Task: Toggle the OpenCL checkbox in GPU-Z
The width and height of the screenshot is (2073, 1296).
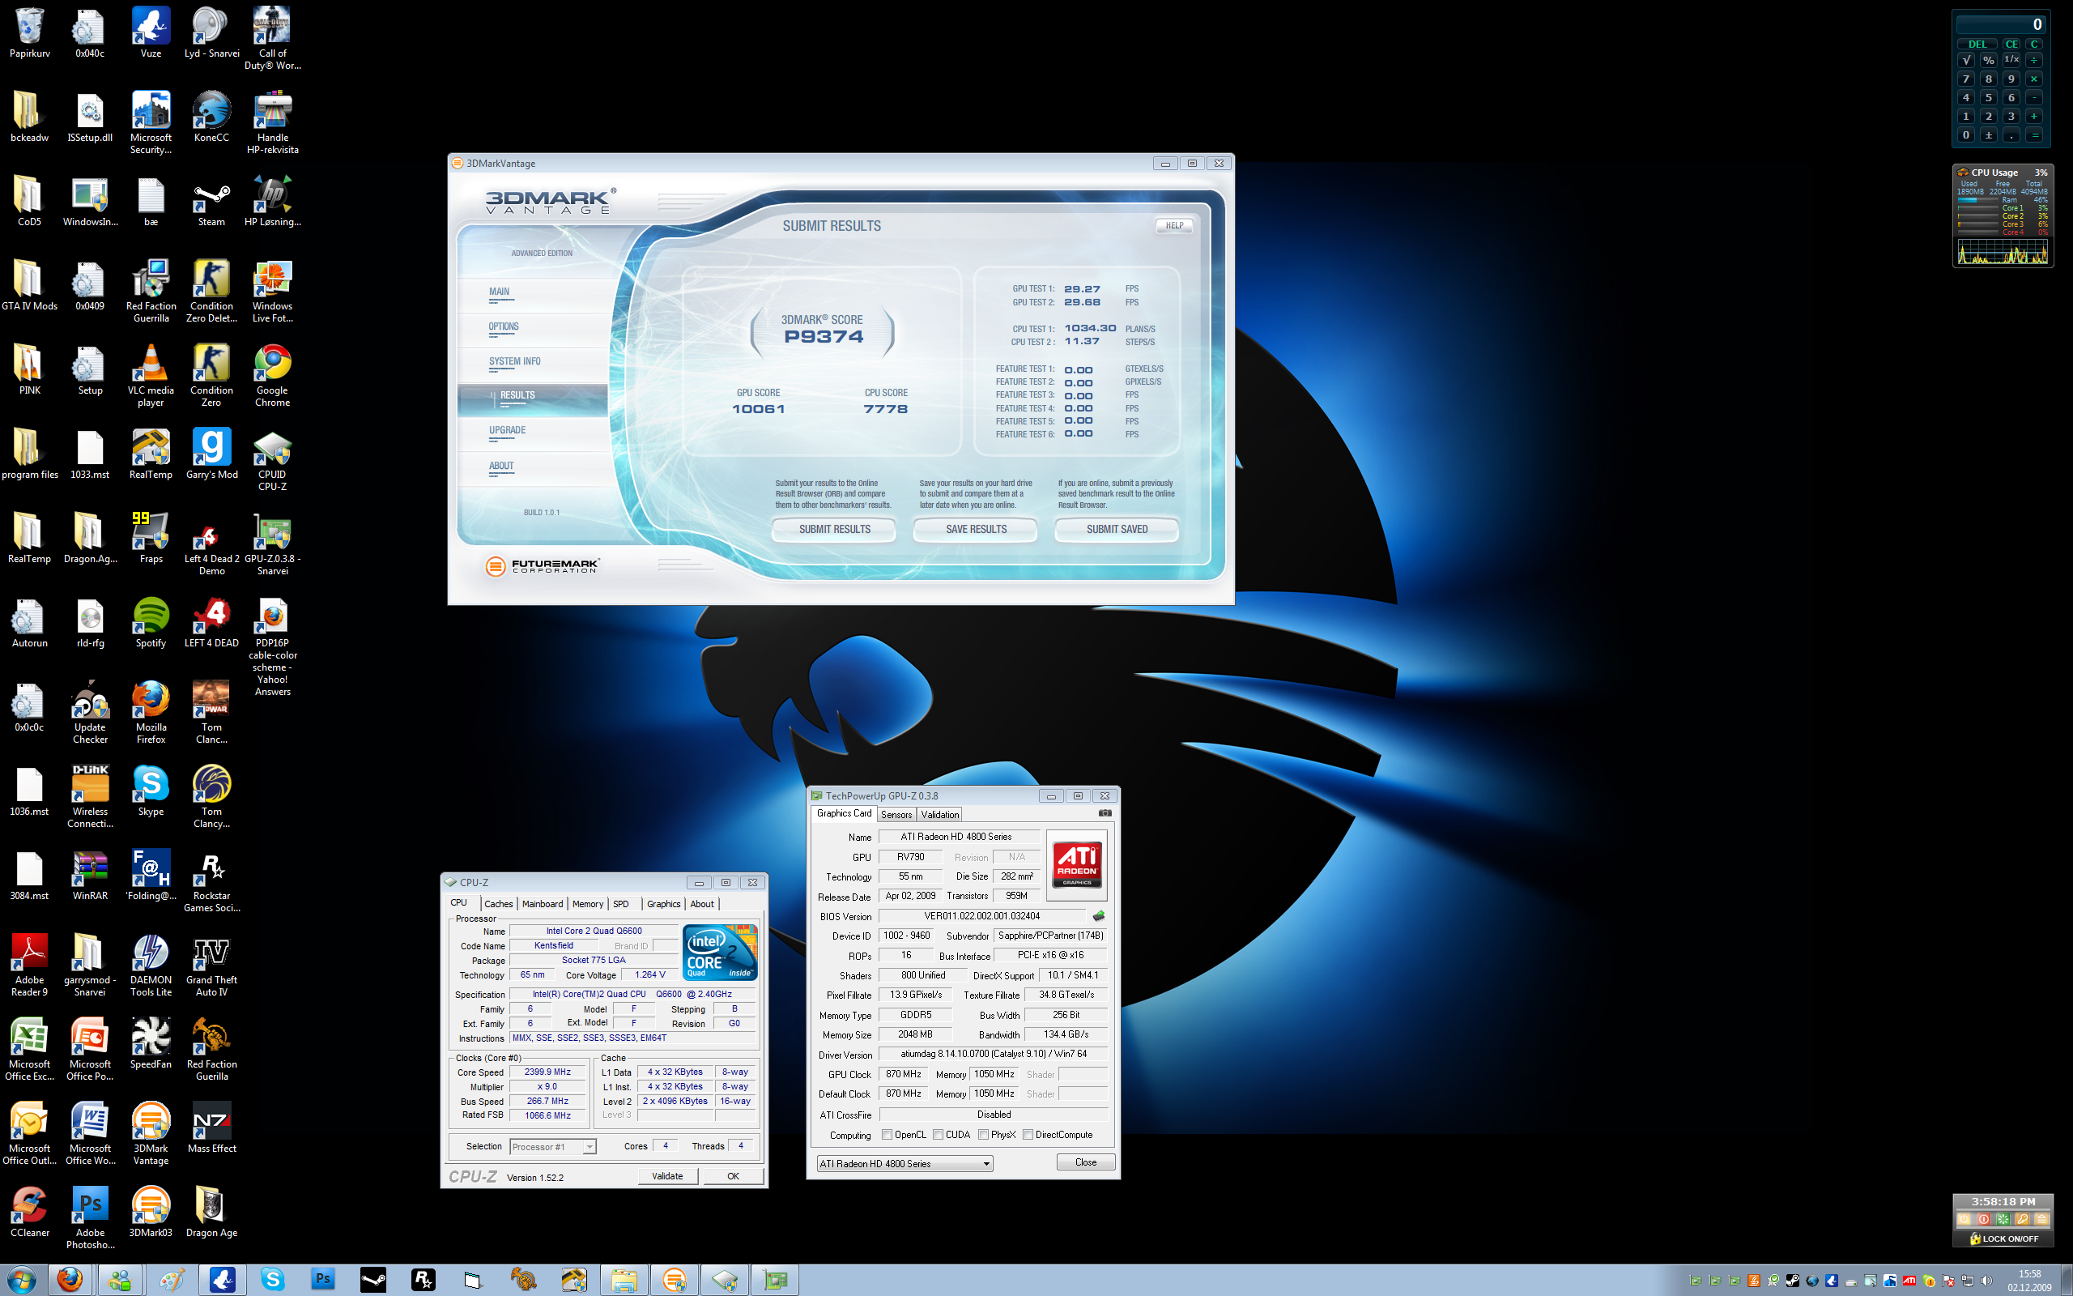Action: point(888,1135)
